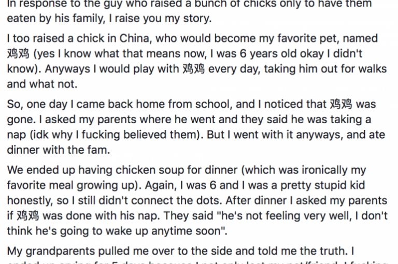Click the sentence 'My grandparents pulled me over'
Viewport: 398px width, 264px height.
[x=180, y=252]
